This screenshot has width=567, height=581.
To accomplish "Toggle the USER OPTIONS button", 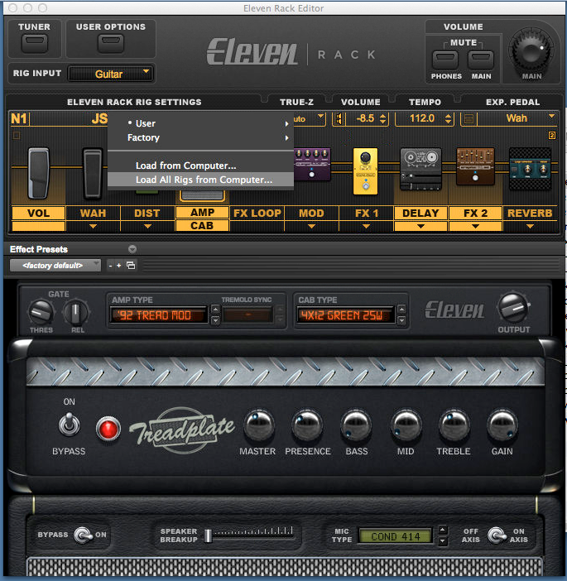I will (111, 43).
